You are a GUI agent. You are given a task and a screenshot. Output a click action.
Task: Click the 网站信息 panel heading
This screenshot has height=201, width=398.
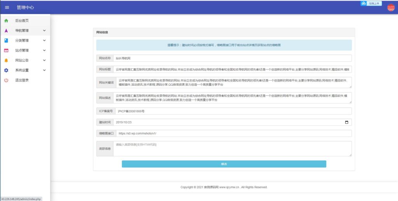102,33
